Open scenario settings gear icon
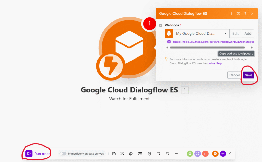 [149, 154]
